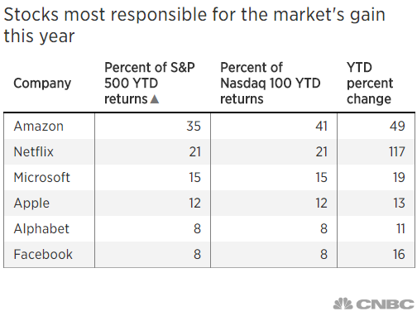The height and width of the screenshot is (316, 417).
Task: Click Netflix's YTD change value 117
Action: pyautogui.click(x=397, y=151)
